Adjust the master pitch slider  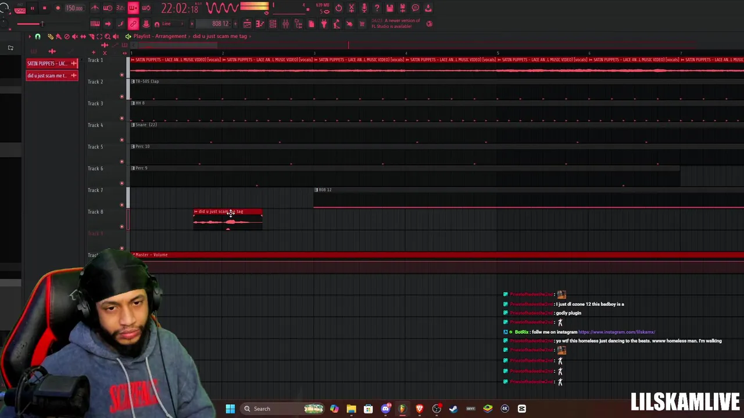(x=3, y=24)
